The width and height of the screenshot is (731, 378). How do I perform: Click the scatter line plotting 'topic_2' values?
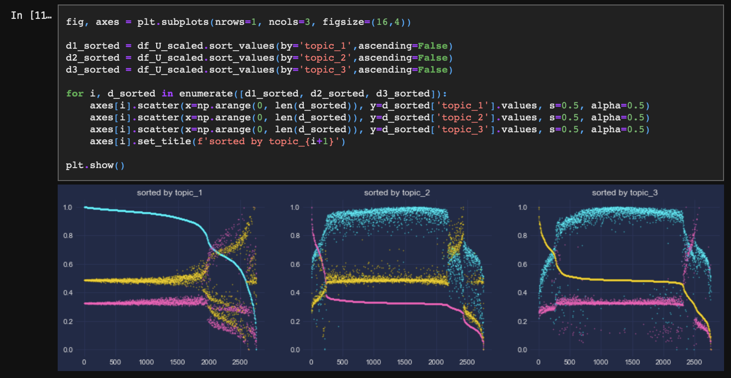click(370, 117)
